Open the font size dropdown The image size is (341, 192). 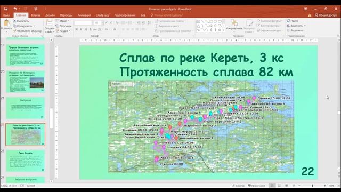click(102, 22)
